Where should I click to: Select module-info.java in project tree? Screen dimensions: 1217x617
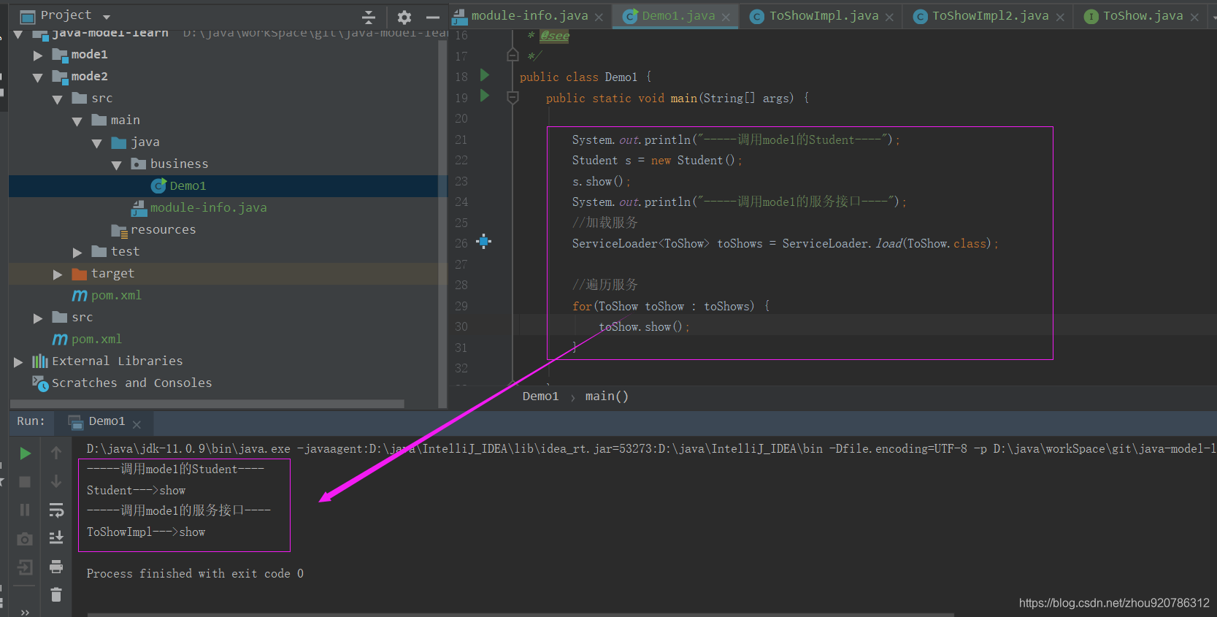click(208, 208)
